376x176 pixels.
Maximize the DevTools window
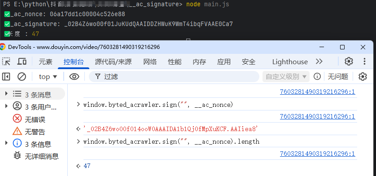[342, 47]
